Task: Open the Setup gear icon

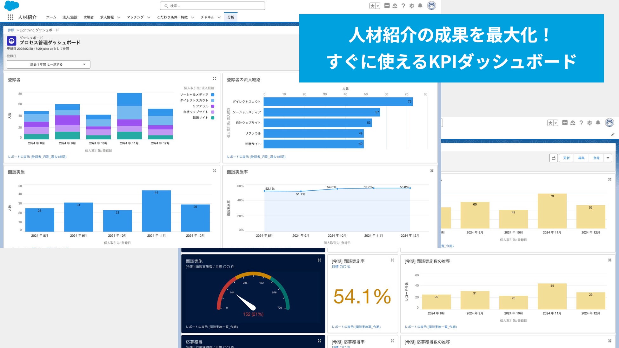Action: coord(412,6)
